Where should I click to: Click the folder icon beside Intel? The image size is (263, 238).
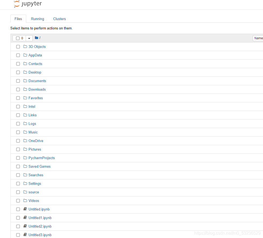point(25,106)
